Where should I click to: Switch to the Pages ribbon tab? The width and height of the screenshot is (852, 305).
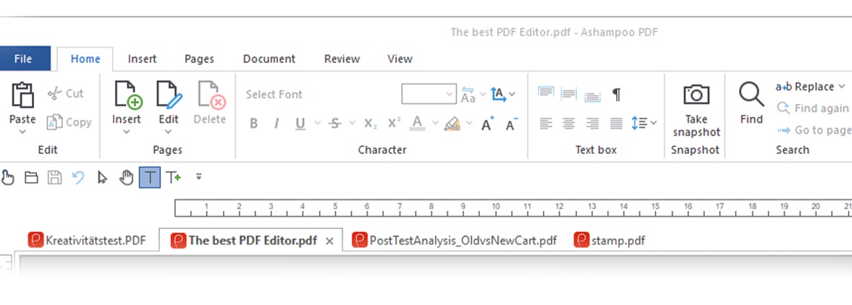[199, 59]
